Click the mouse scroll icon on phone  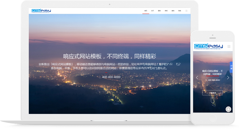click(212, 99)
